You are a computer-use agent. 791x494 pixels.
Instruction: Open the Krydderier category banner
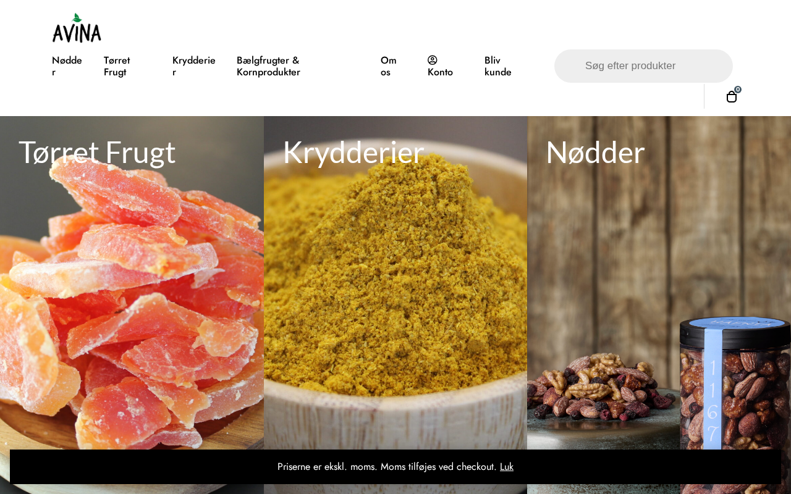pos(395,305)
